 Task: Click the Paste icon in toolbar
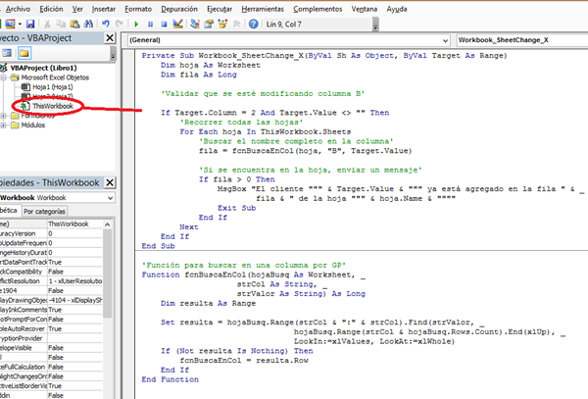(x=73, y=22)
